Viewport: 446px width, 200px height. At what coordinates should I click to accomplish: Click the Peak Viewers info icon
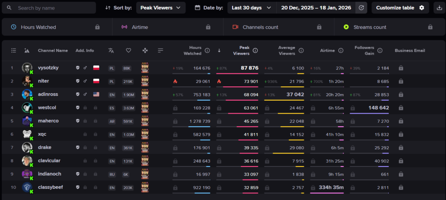(x=255, y=51)
